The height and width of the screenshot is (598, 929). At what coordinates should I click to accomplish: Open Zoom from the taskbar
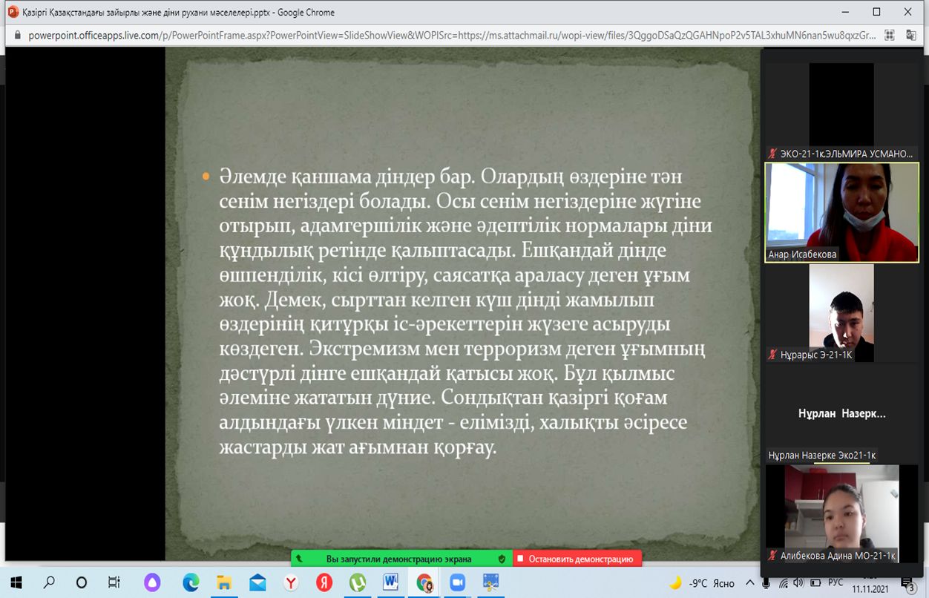point(456,582)
